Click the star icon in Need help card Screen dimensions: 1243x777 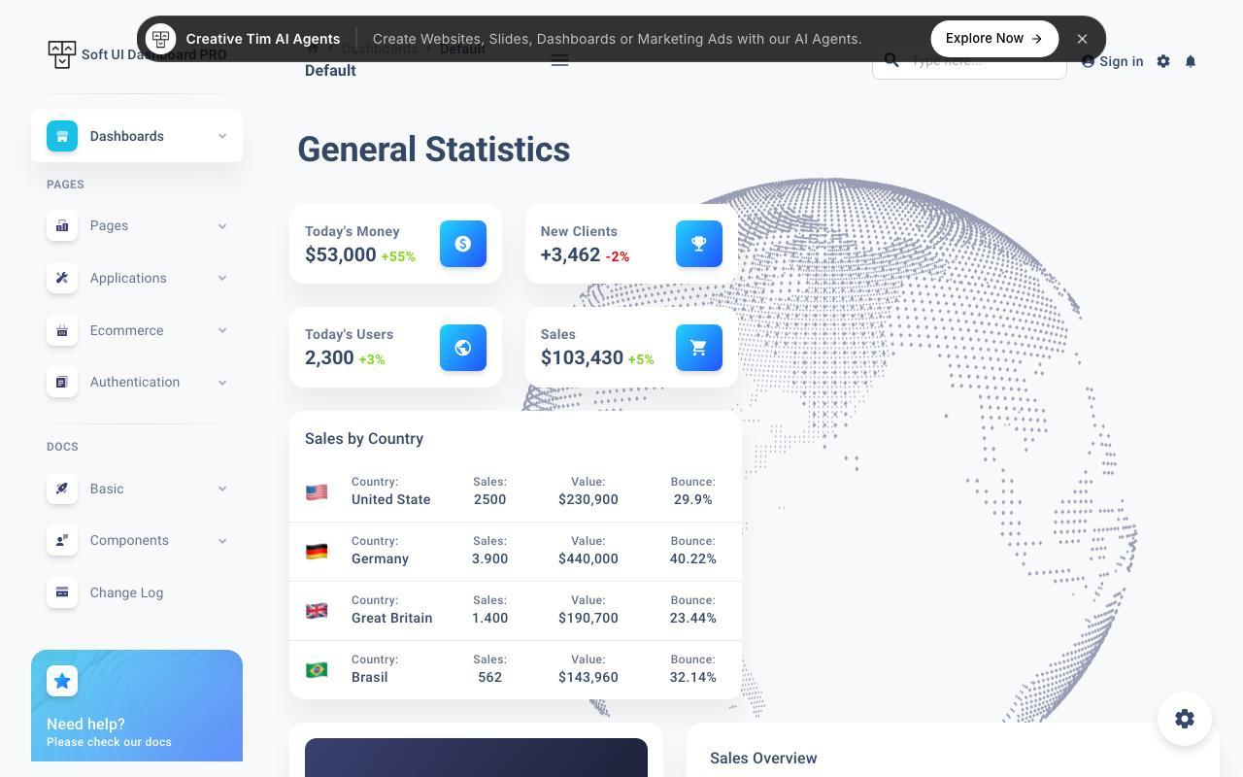pyautogui.click(x=62, y=681)
